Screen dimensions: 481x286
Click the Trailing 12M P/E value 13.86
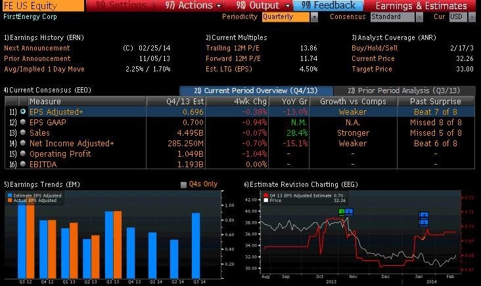(309, 48)
